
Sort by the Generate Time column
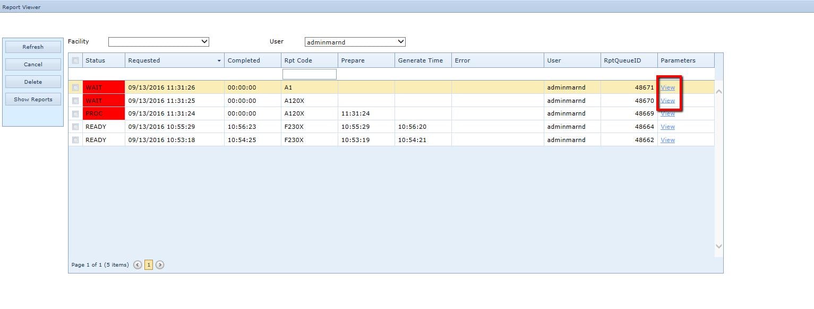tap(423, 60)
